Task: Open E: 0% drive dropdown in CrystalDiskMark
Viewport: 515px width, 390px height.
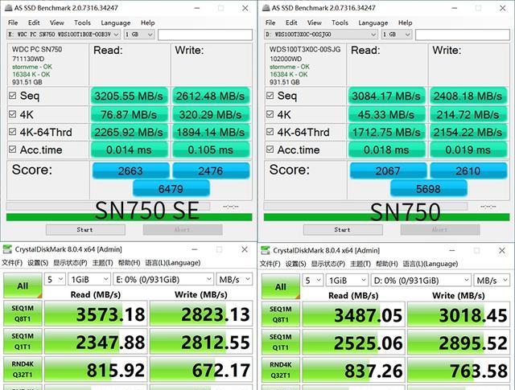Action: (163, 279)
